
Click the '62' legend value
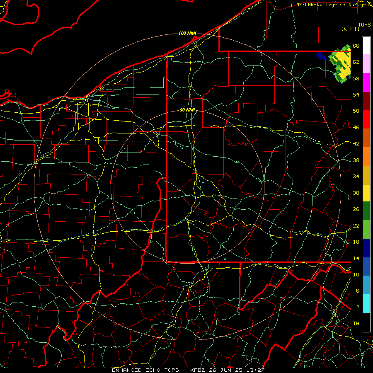(356, 62)
